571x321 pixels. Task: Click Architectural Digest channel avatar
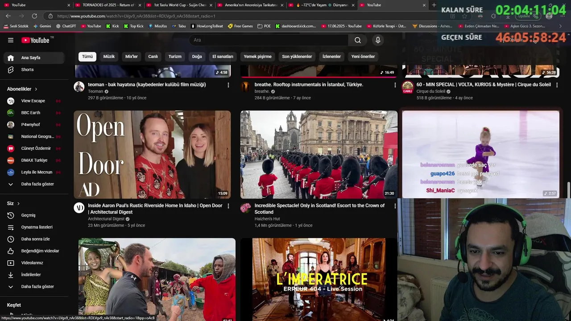pos(79,208)
